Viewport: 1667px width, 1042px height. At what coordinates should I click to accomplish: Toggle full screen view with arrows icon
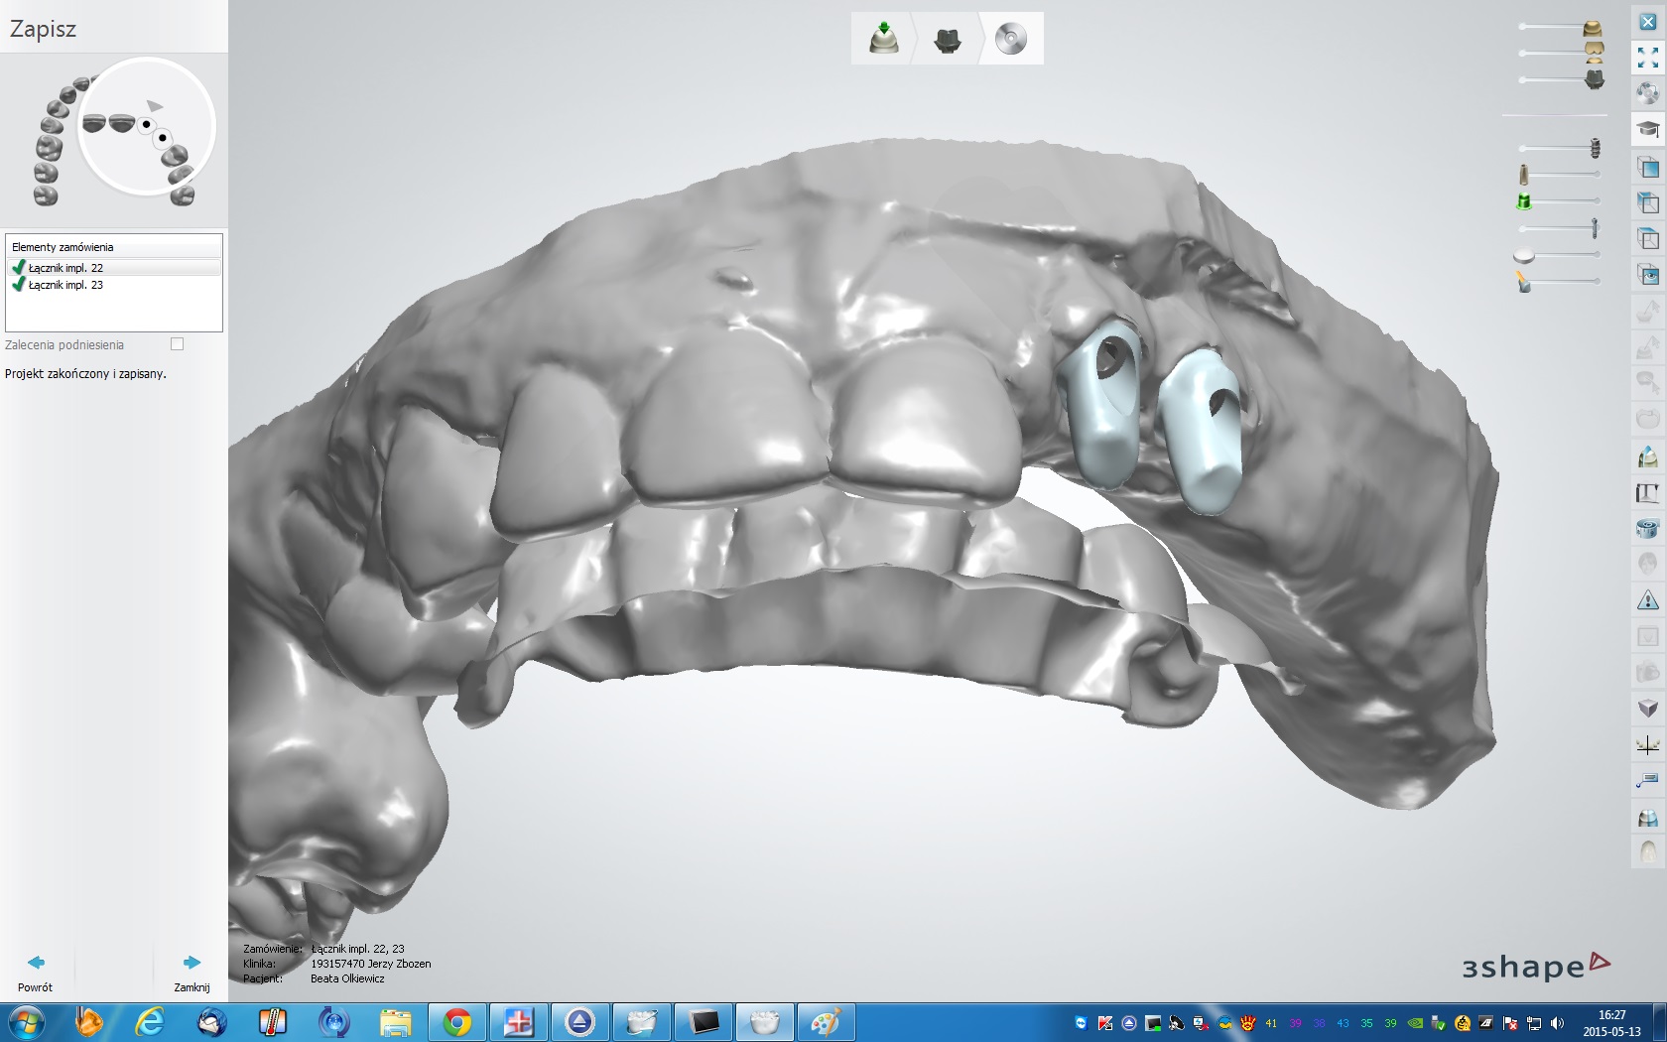[x=1647, y=58]
